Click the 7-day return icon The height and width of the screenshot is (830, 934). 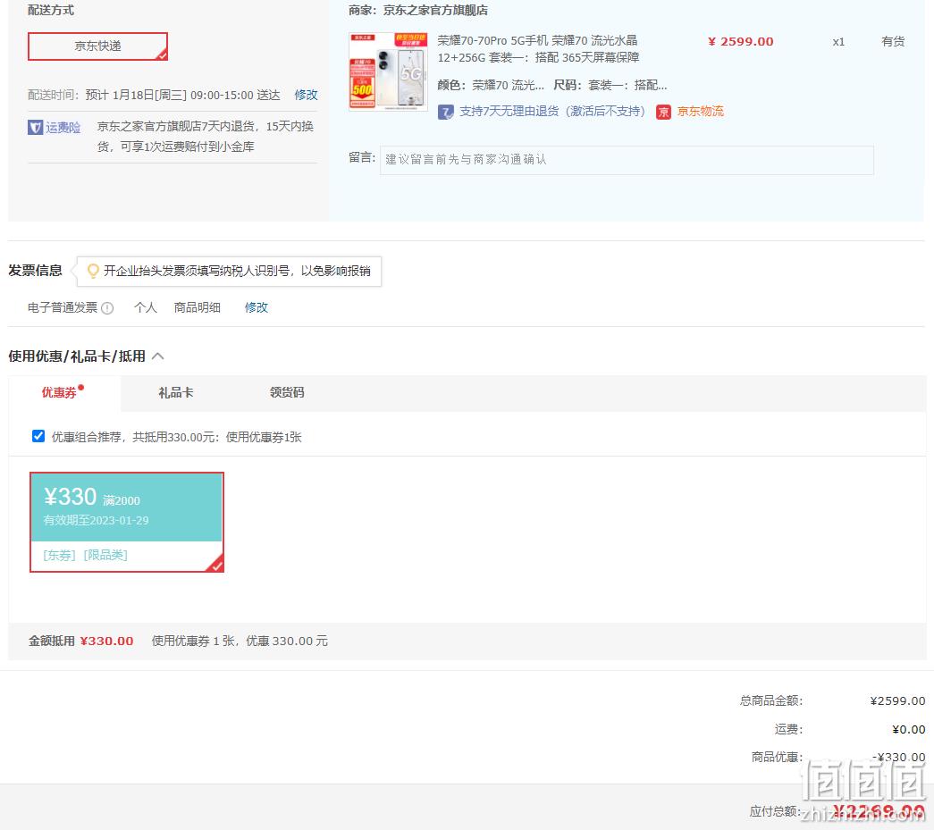click(x=446, y=112)
